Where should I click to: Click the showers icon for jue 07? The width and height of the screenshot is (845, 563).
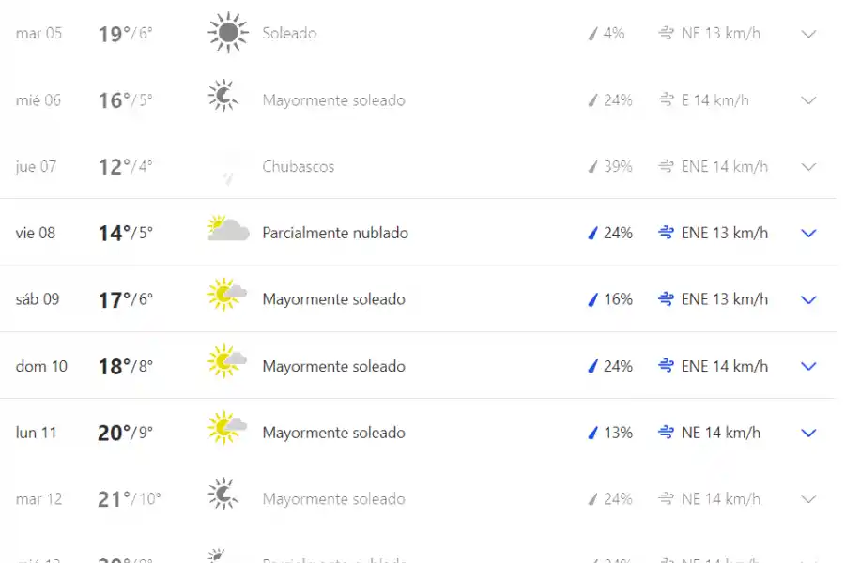(225, 166)
